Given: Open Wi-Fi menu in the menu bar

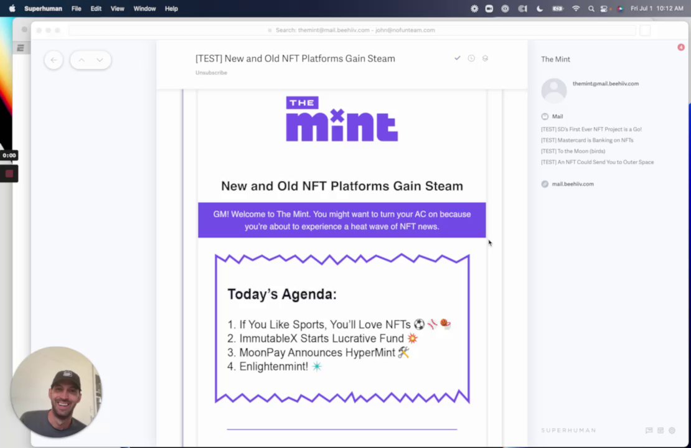Looking at the screenshot, I should [x=576, y=8].
